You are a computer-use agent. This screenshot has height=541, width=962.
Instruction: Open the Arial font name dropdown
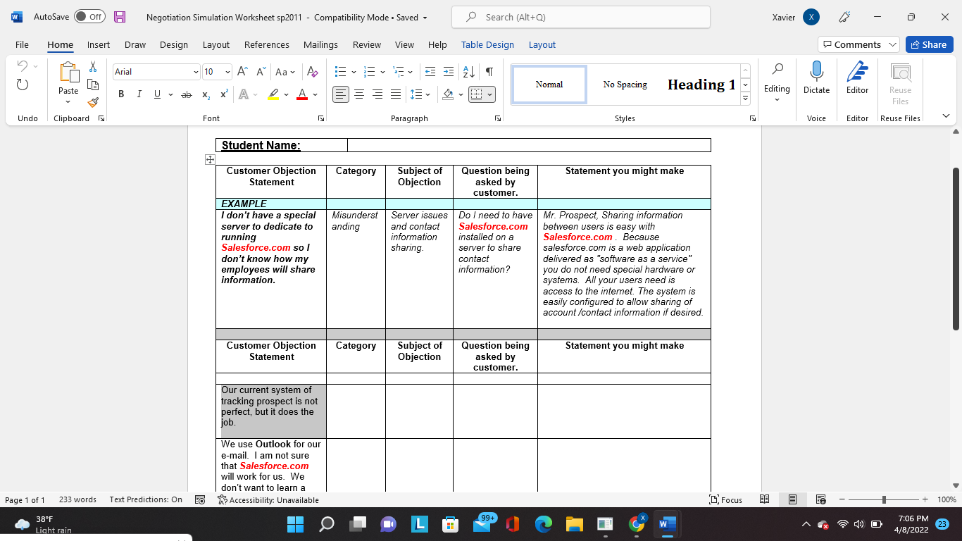click(196, 72)
